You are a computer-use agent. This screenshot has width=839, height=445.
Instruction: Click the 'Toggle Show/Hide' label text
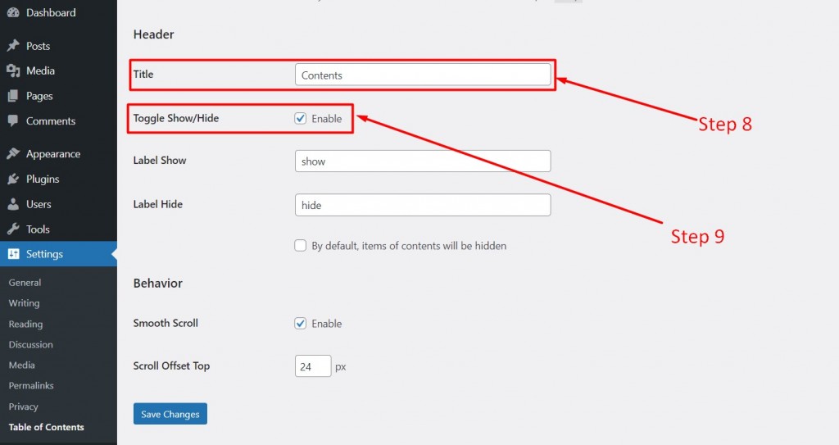coord(176,118)
